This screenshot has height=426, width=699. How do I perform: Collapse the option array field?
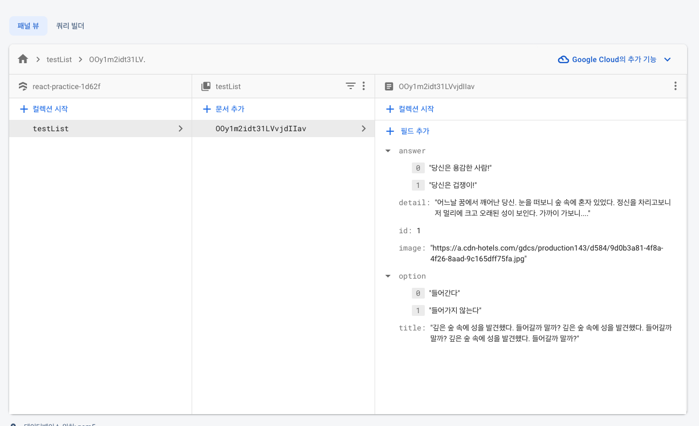(388, 276)
